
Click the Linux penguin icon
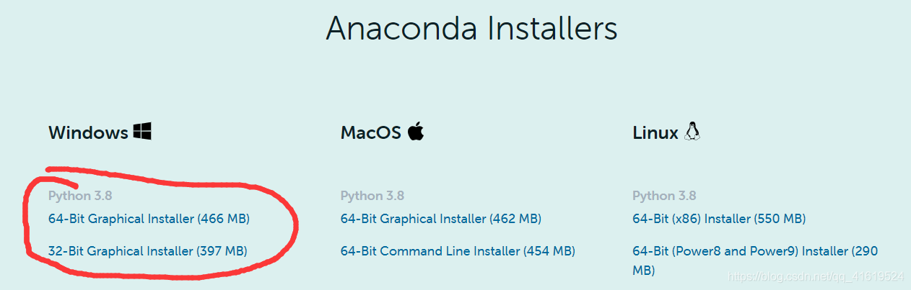click(x=692, y=131)
